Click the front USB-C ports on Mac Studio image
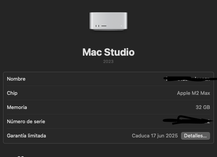The image size is (217, 157). click(97, 26)
